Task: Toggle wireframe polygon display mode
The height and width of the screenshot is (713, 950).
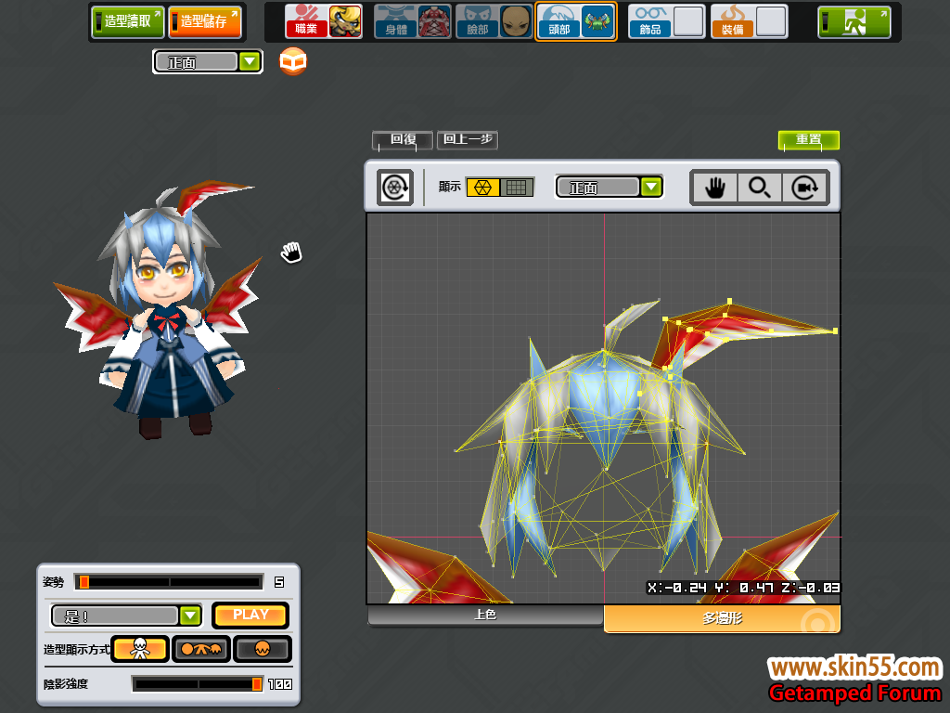Action: pos(482,188)
